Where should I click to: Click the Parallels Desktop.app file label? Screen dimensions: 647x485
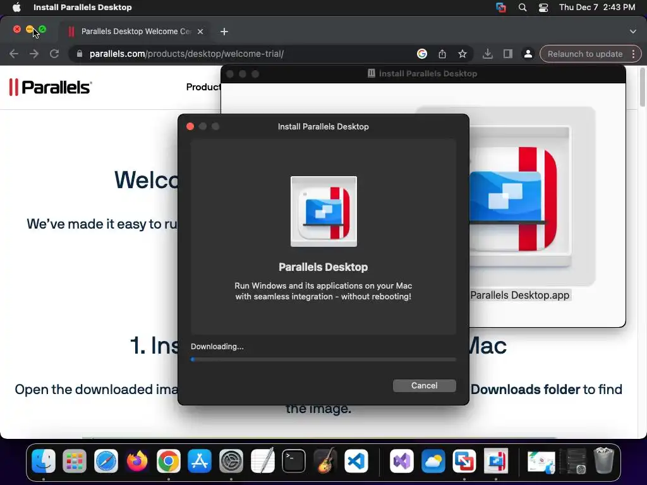coord(519,296)
